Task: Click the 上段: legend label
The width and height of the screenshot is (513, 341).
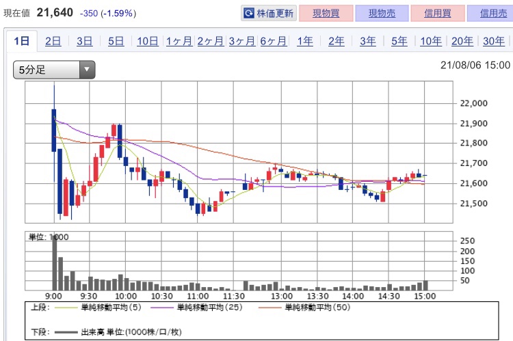Action: click(x=40, y=308)
